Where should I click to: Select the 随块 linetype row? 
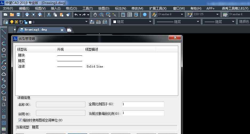[97, 55]
